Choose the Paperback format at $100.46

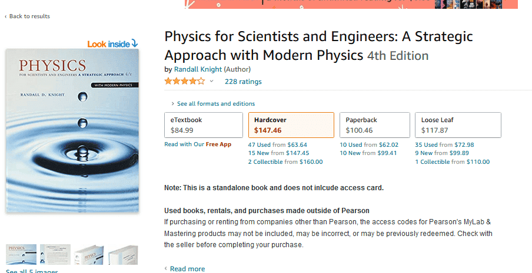[374, 125]
